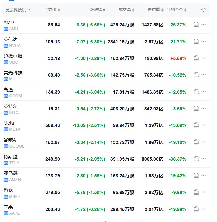217x222 pixels.
Task: Click the AAPL ticker symbol
Action: coord(14,213)
